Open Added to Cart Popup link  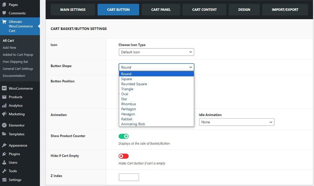[18, 55]
